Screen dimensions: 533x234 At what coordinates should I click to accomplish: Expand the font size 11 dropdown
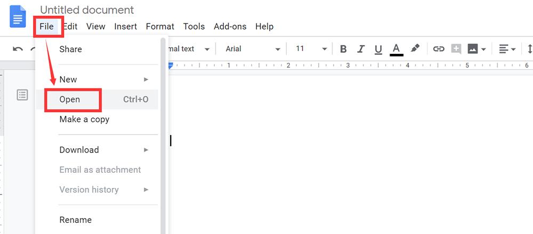pos(311,49)
